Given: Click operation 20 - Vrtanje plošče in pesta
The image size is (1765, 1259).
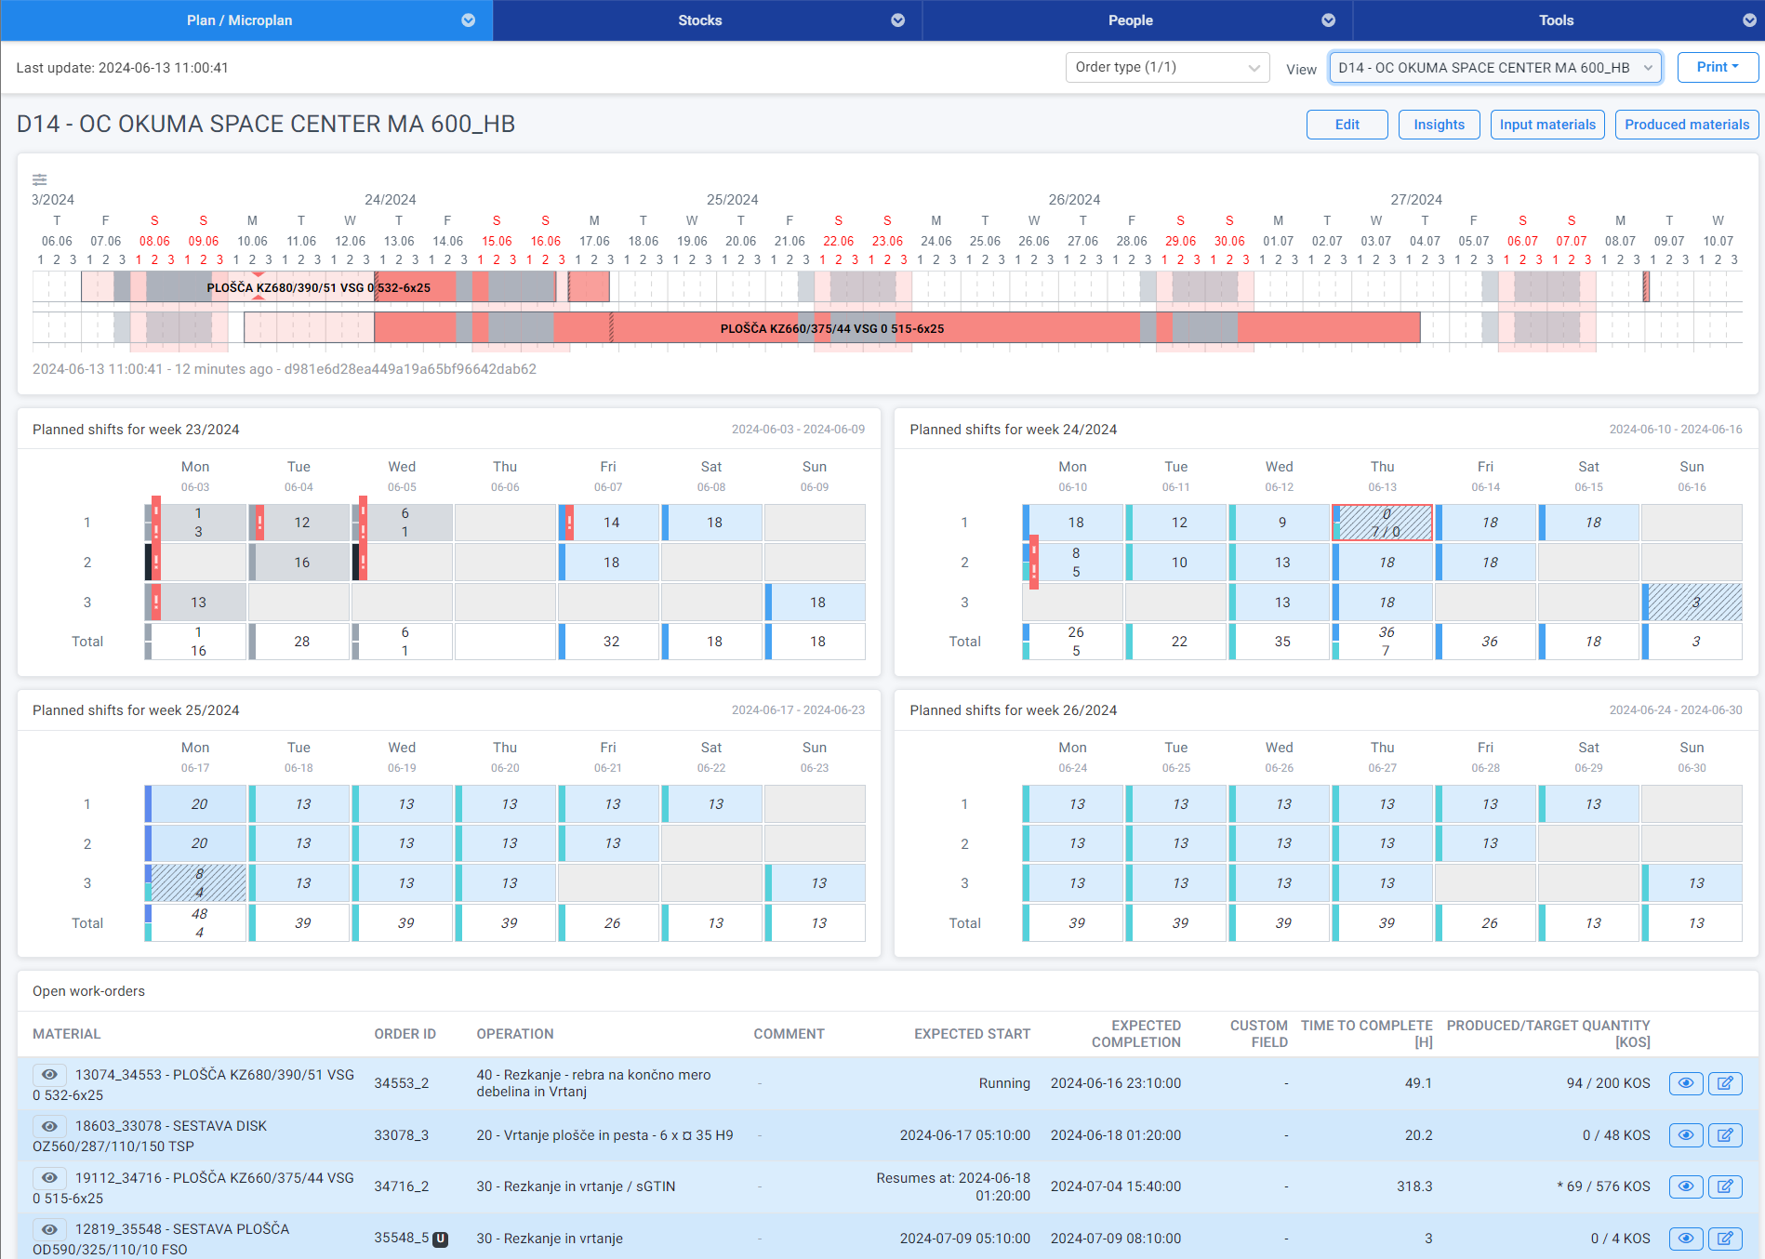Looking at the screenshot, I should [x=604, y=1135].
